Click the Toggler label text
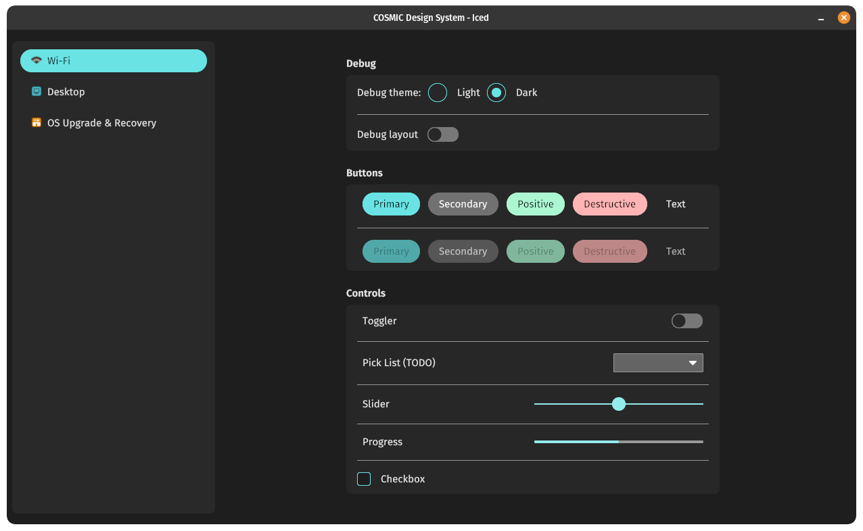This screenshot has width=863, height=531. click(x=379, y=321)
